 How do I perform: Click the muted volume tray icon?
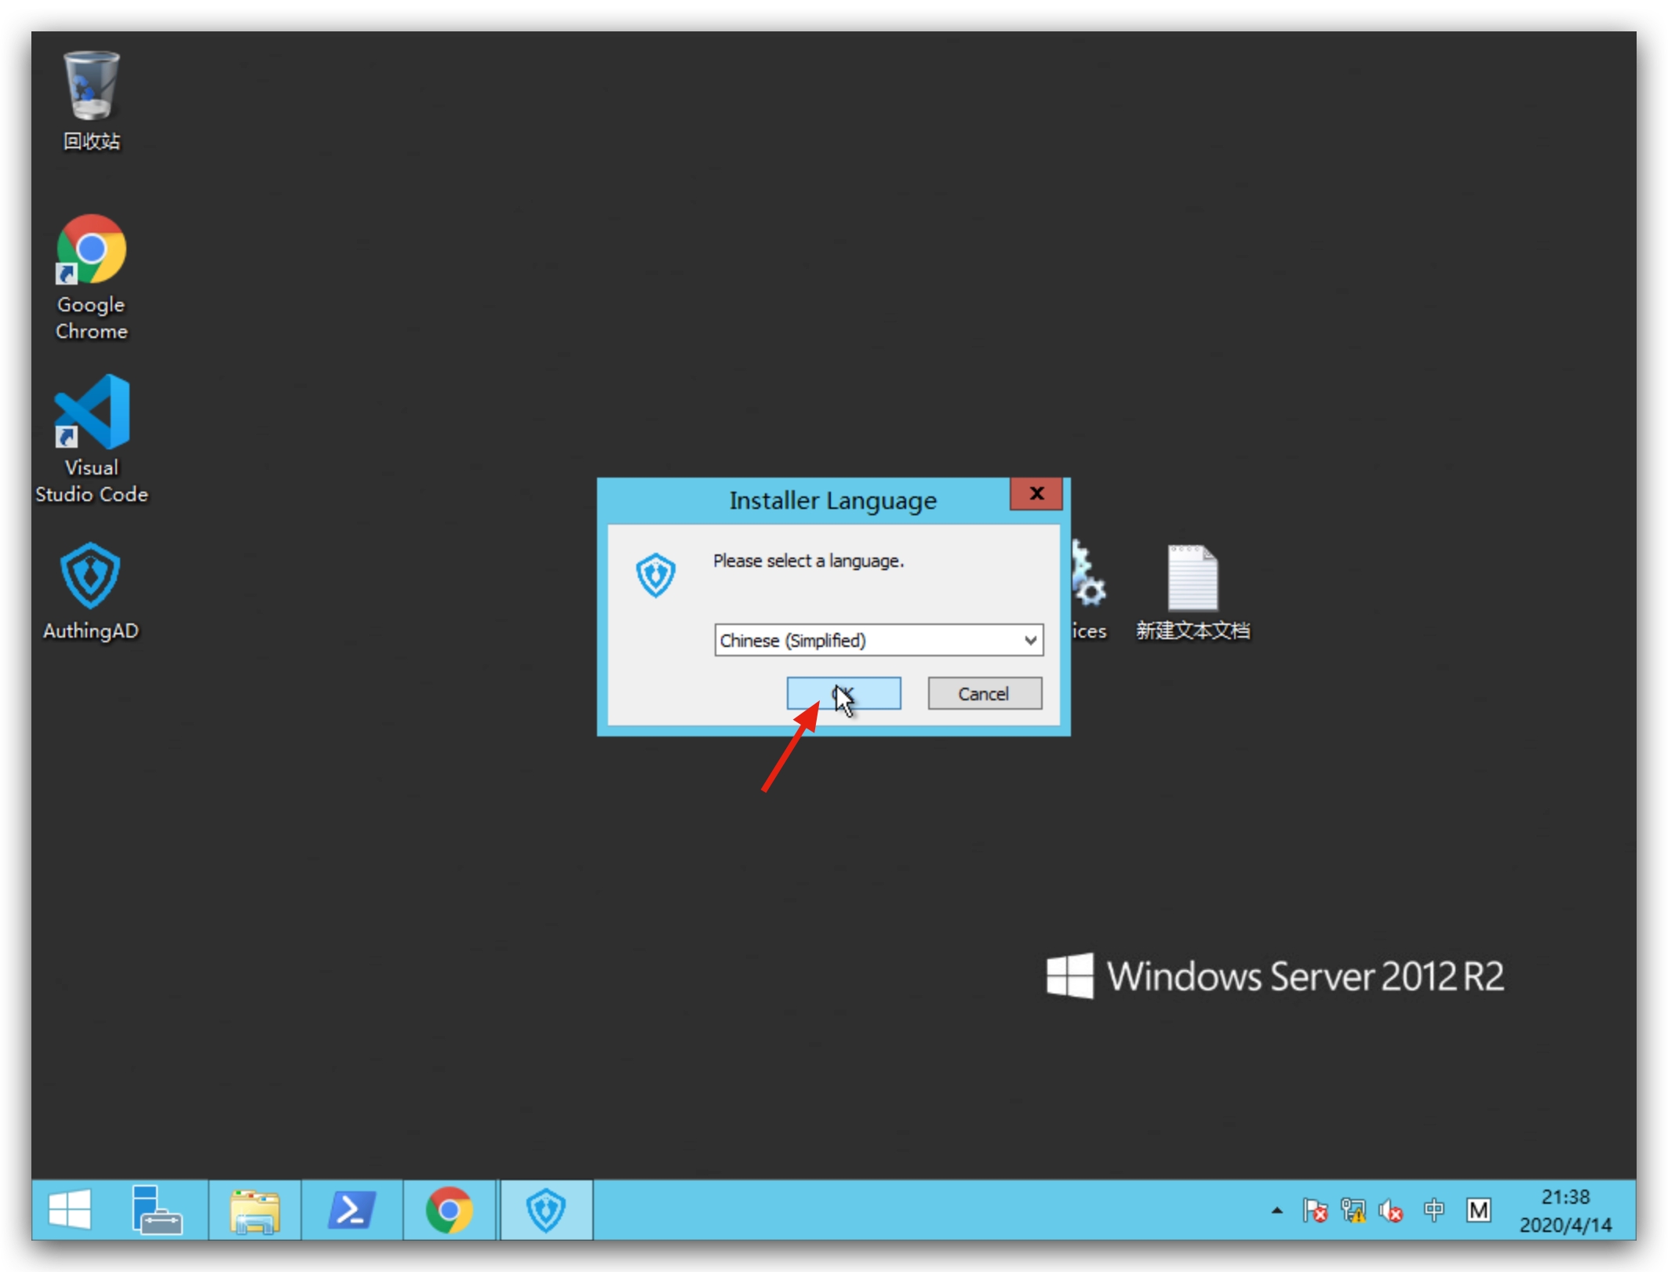point(1392,1211)
